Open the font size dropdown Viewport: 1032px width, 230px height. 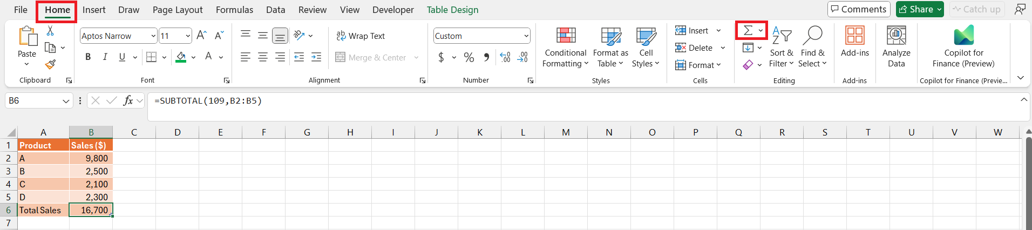click(188, 36)
